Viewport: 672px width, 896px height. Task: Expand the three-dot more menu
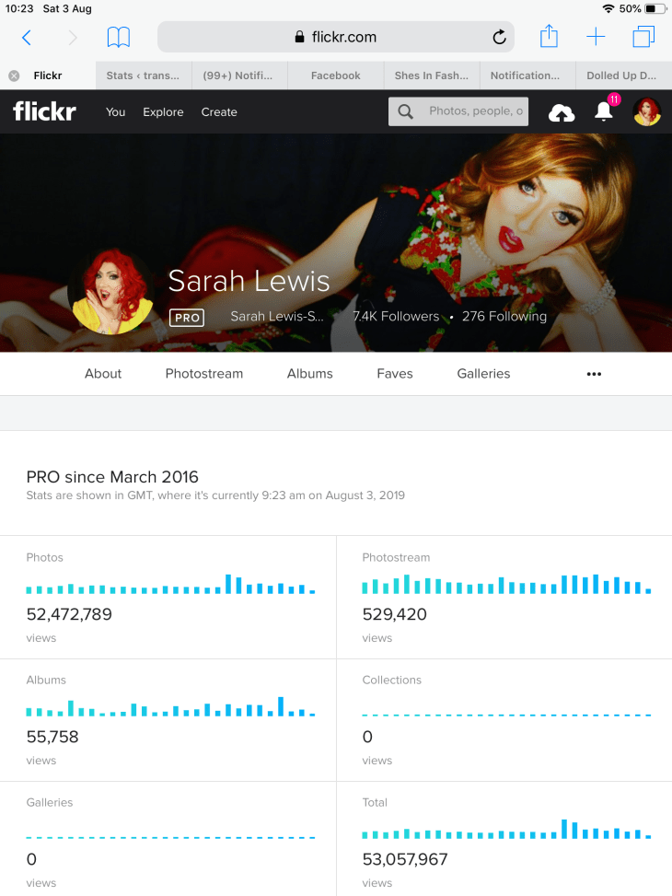(594, 374)
